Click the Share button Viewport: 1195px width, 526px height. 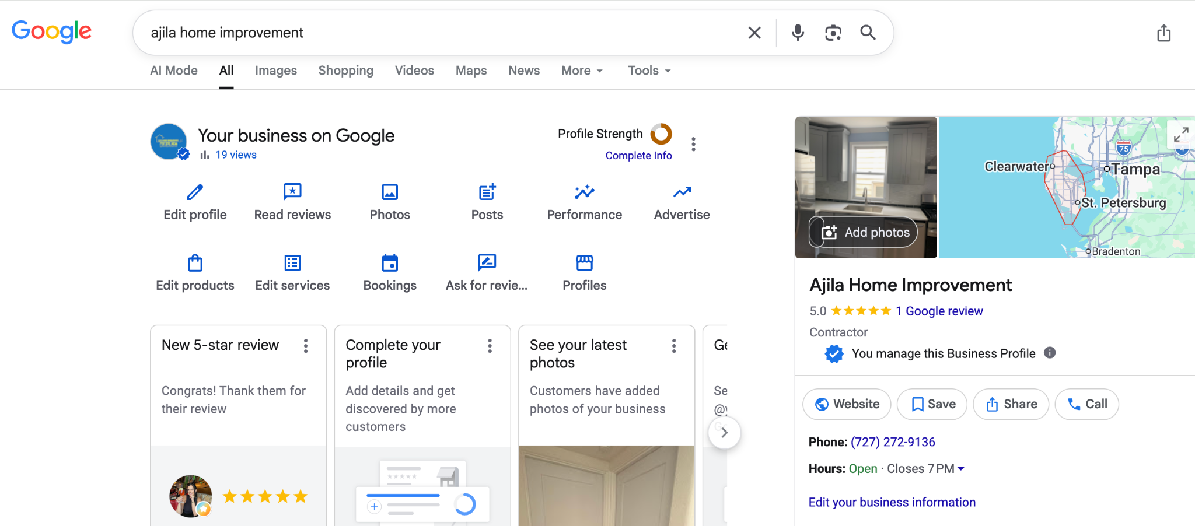[1011, 404]
